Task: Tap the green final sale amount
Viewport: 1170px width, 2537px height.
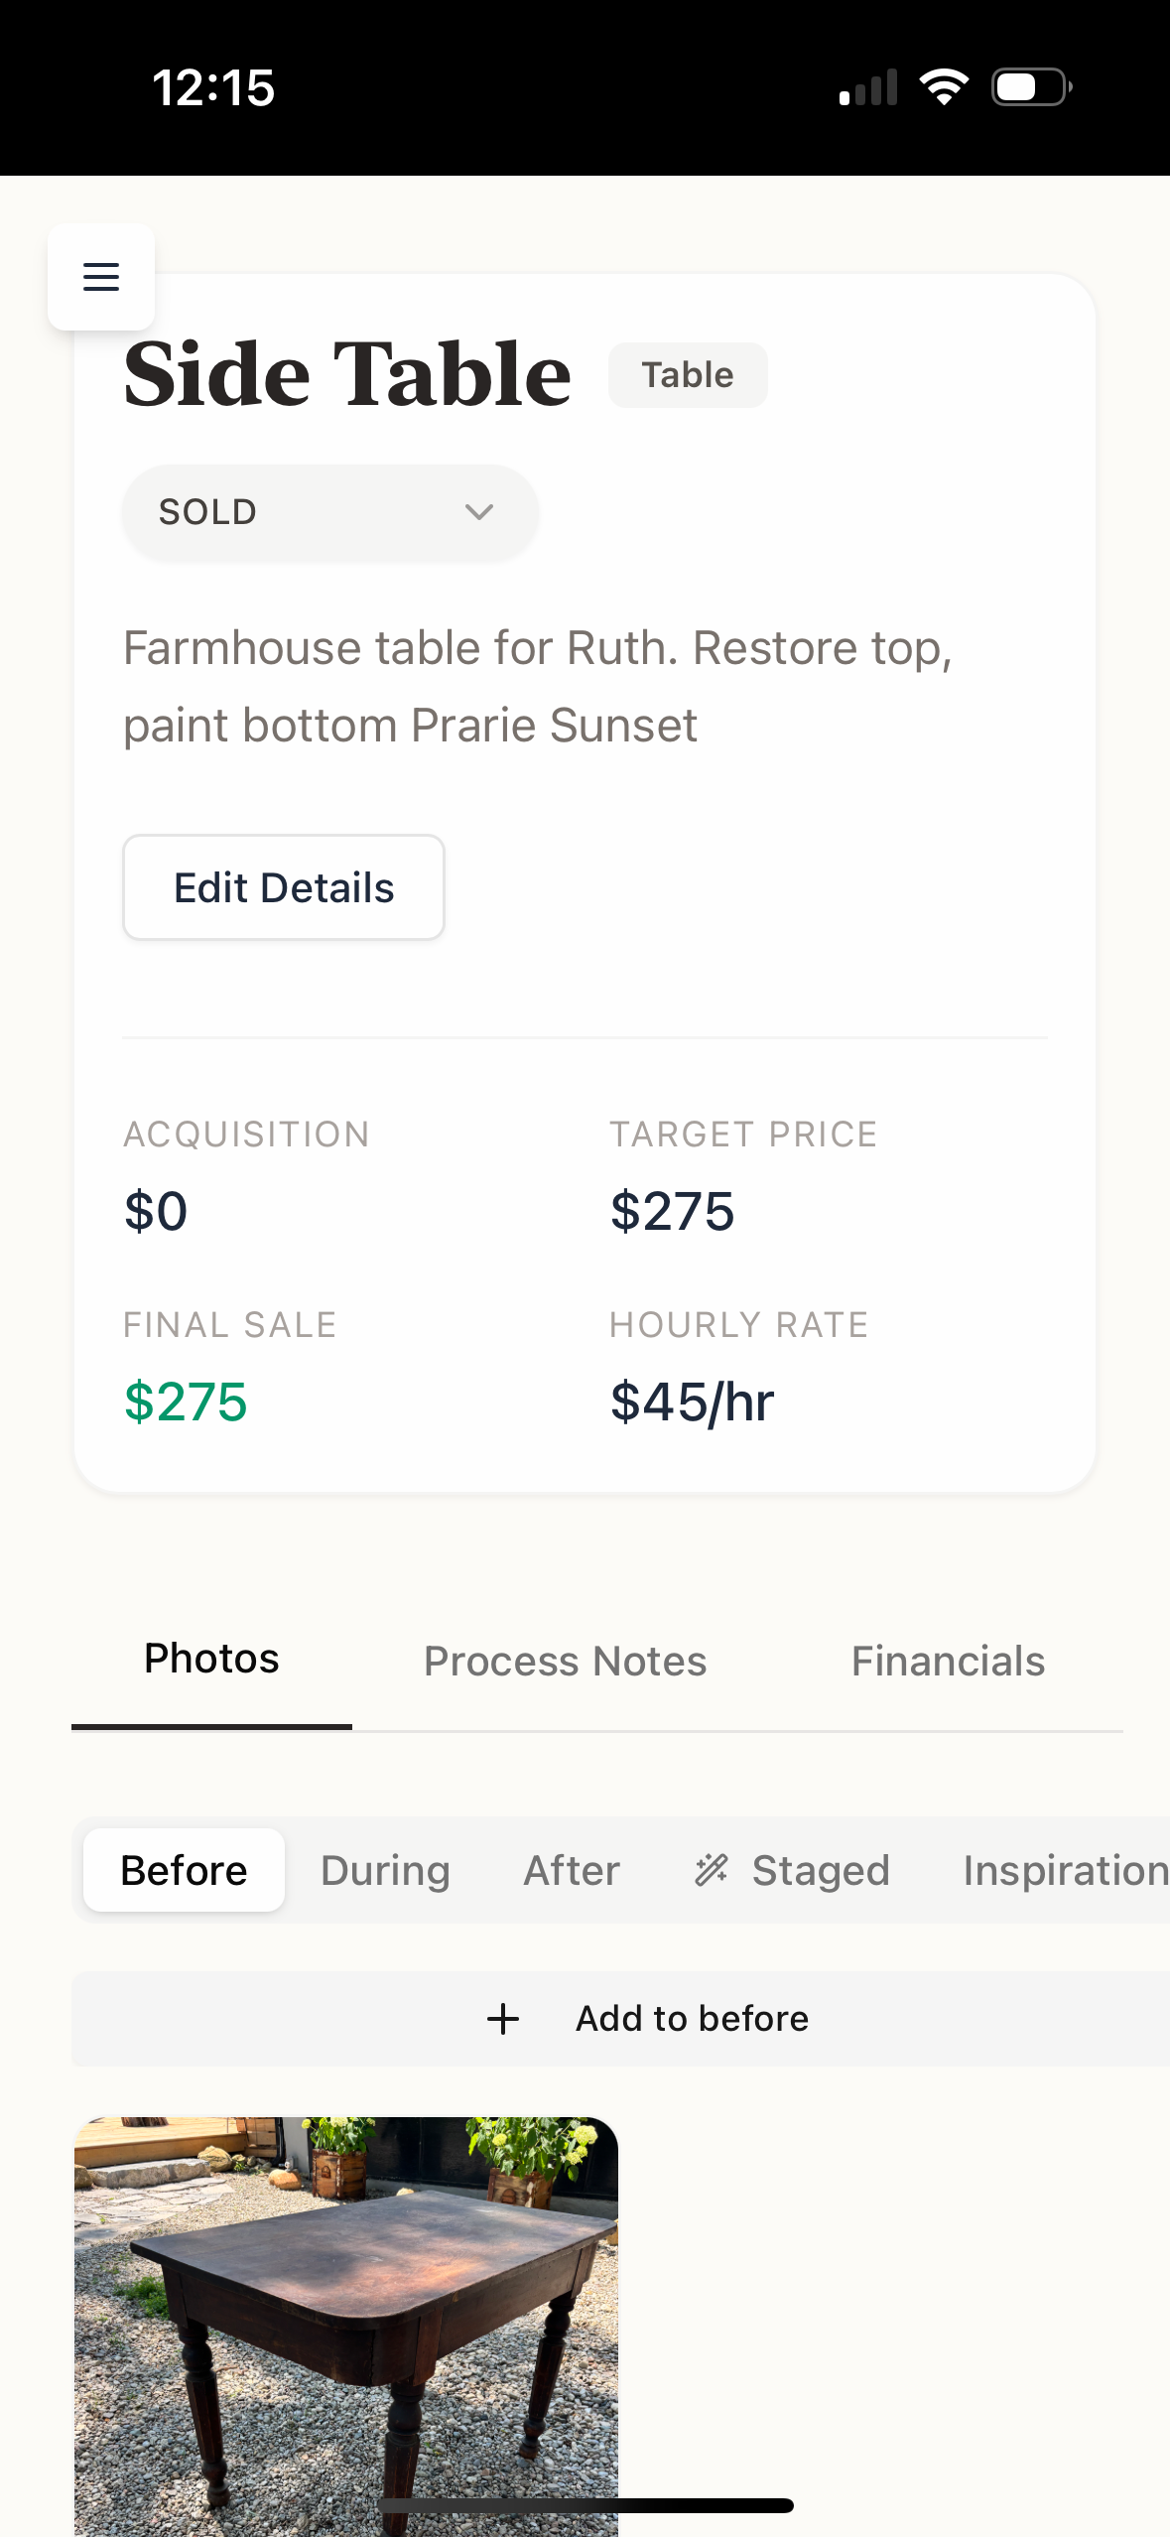Action: 186,1402
